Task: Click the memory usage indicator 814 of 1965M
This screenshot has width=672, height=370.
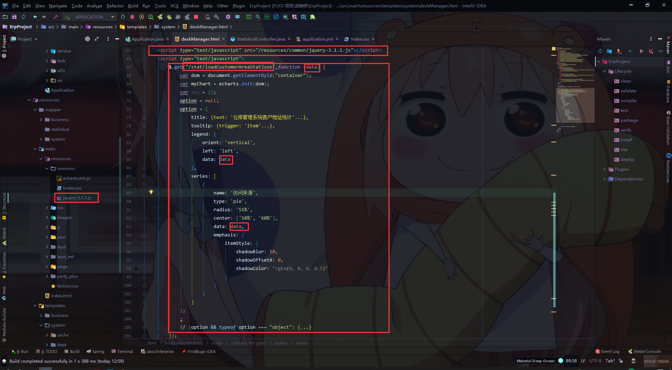Action: coord(656,361)
